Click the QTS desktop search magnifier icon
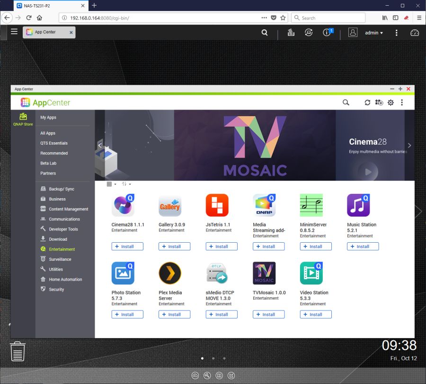This screenshot has width=426, height=384. pos(264,33)
